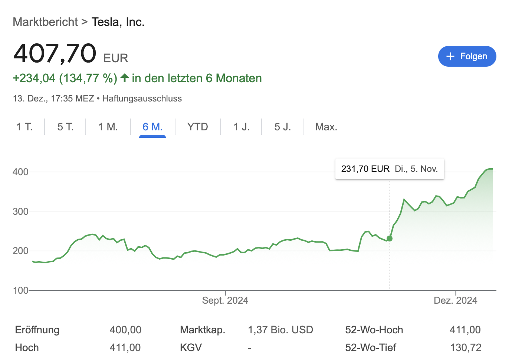Select the 1 T. time range tab
Screen dimensions: 512x360
coord(24,127)
